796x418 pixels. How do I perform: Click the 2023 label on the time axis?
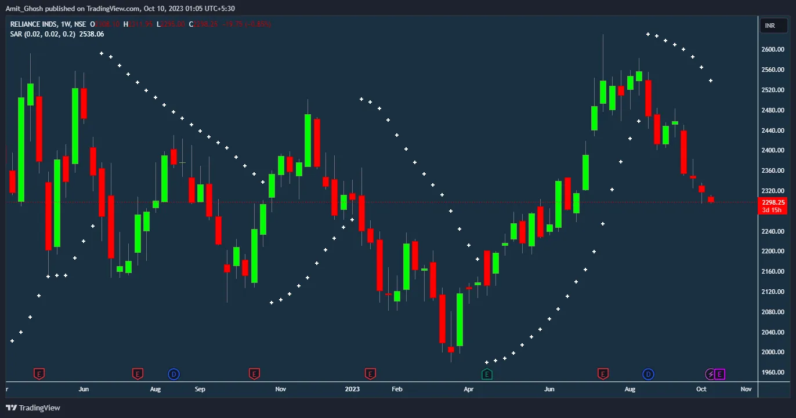[x=352, y=389]
